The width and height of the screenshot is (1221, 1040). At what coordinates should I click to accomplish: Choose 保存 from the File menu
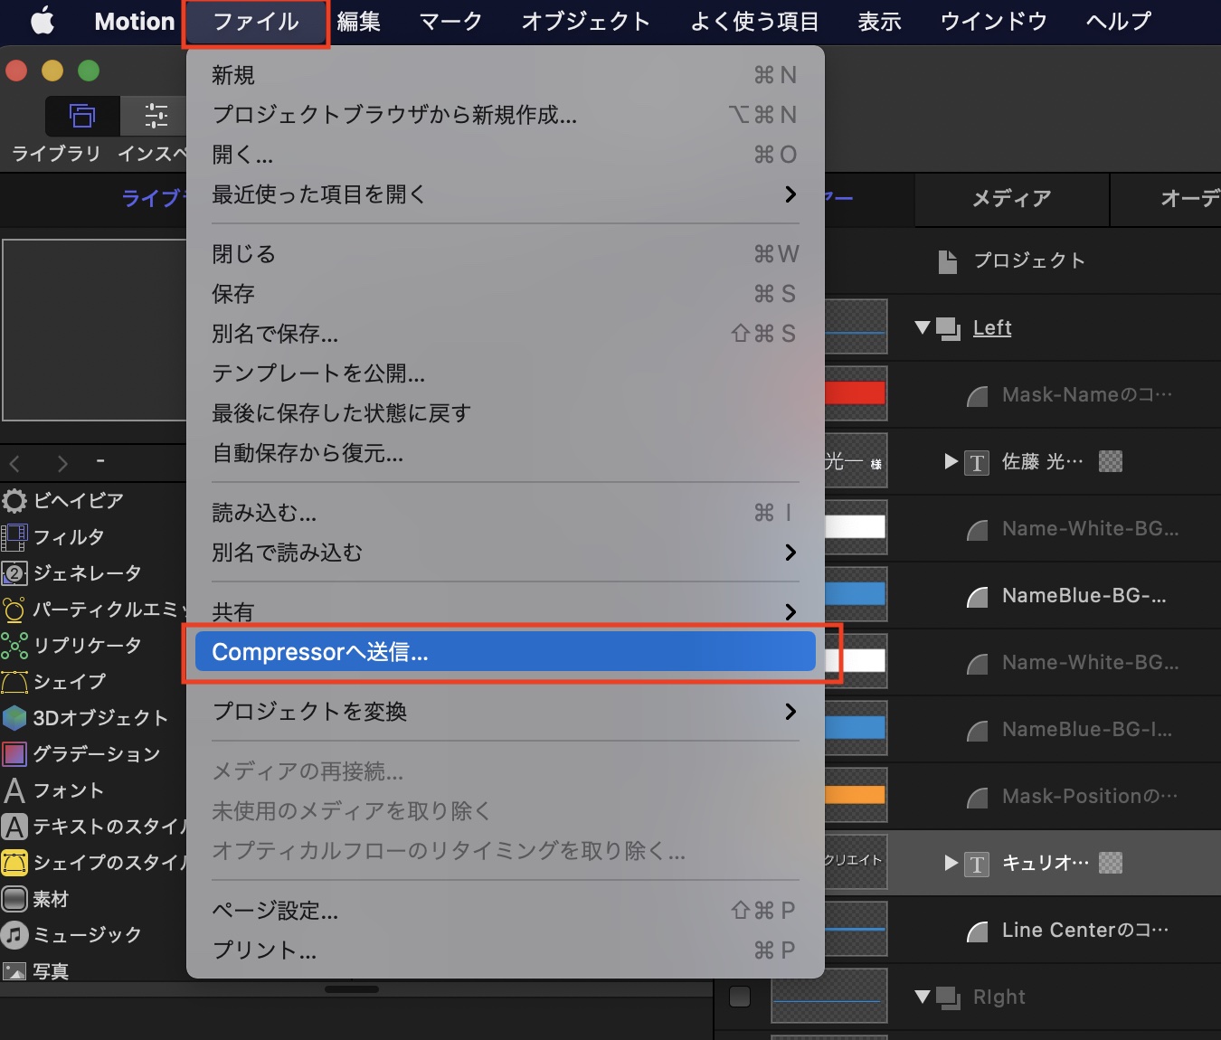click(505, 294)
